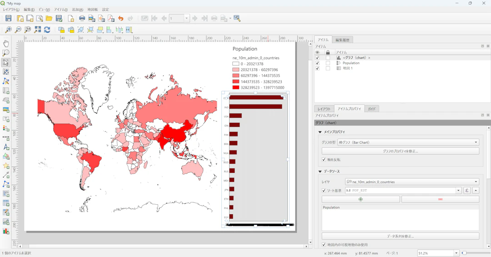
Task: Select the 地図 1 item in list
Action: click(x=347, y=68)
